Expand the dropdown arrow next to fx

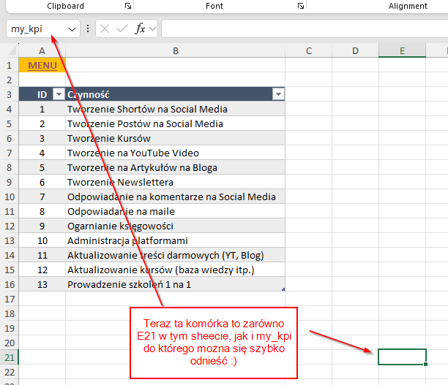[152, 29]
